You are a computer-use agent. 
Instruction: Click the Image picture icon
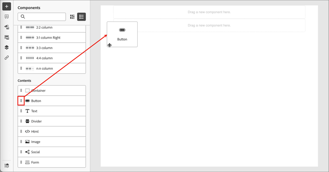click(x=27, y=142)
